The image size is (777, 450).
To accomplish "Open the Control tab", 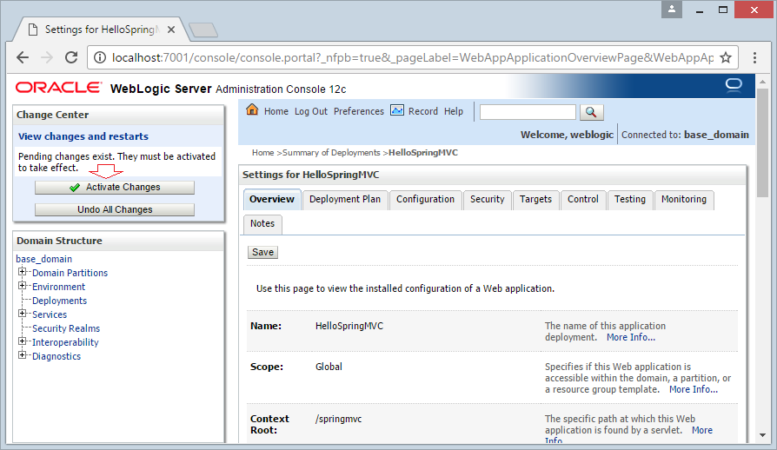I will (582, 200).
